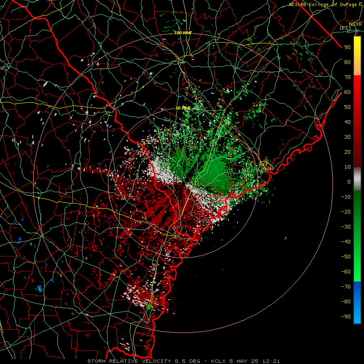Select the 70 value on velocity scale
Screen dimensions: 364x364
pos(347,77)
